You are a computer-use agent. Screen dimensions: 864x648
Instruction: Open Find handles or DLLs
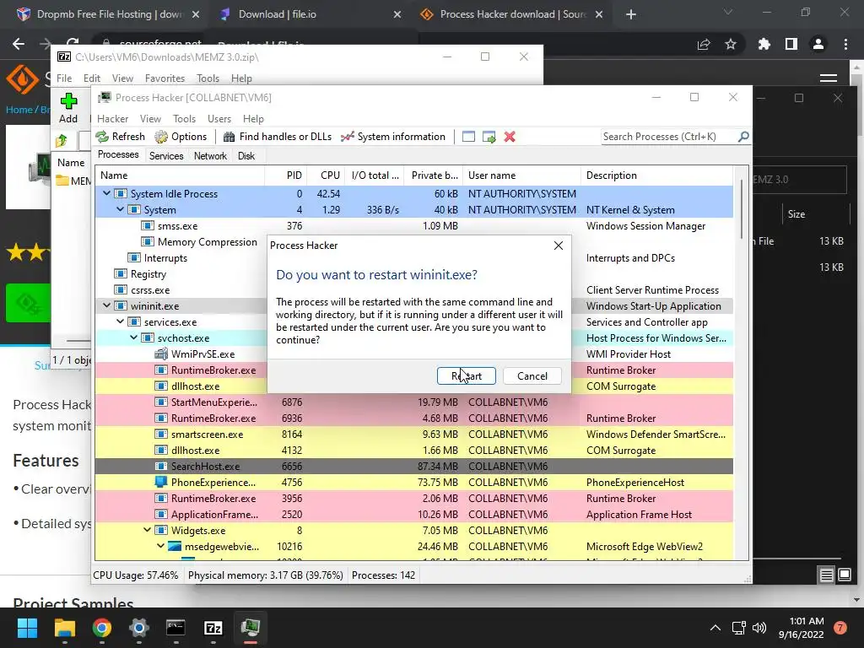coord(277,137)
